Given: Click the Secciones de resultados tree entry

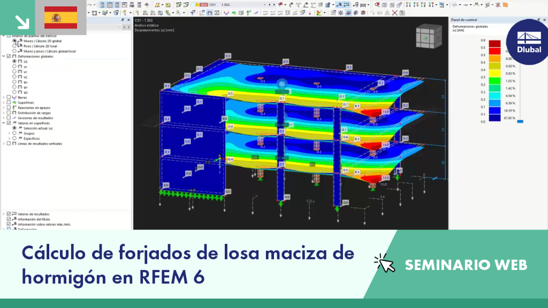Looking at the screenshot, I should (x=35, y=118).
